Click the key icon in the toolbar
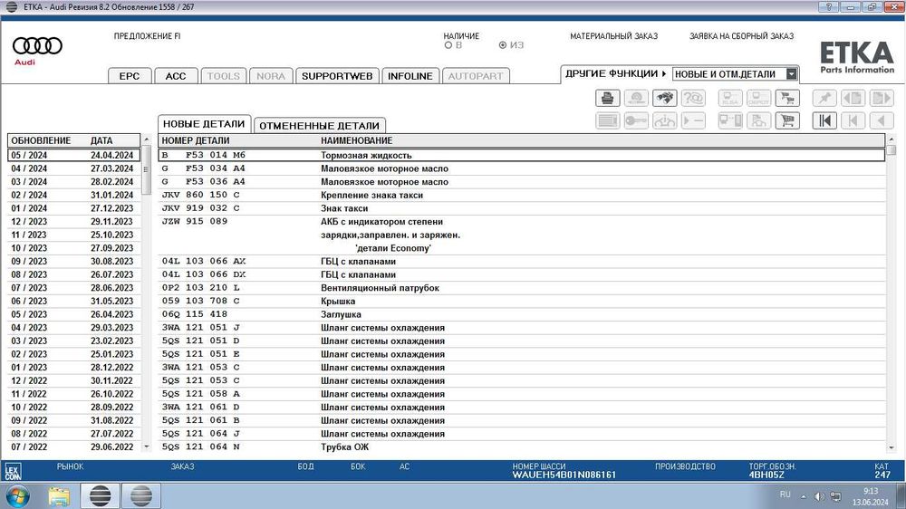 click(x=636, y=120)
